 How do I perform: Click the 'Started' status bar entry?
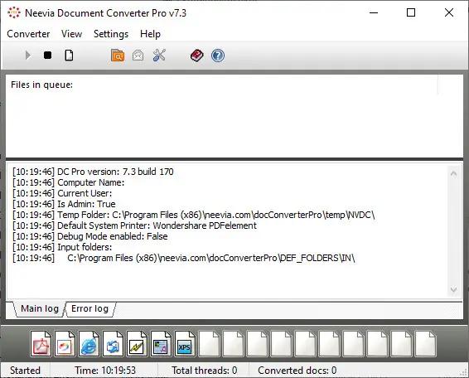25,371
